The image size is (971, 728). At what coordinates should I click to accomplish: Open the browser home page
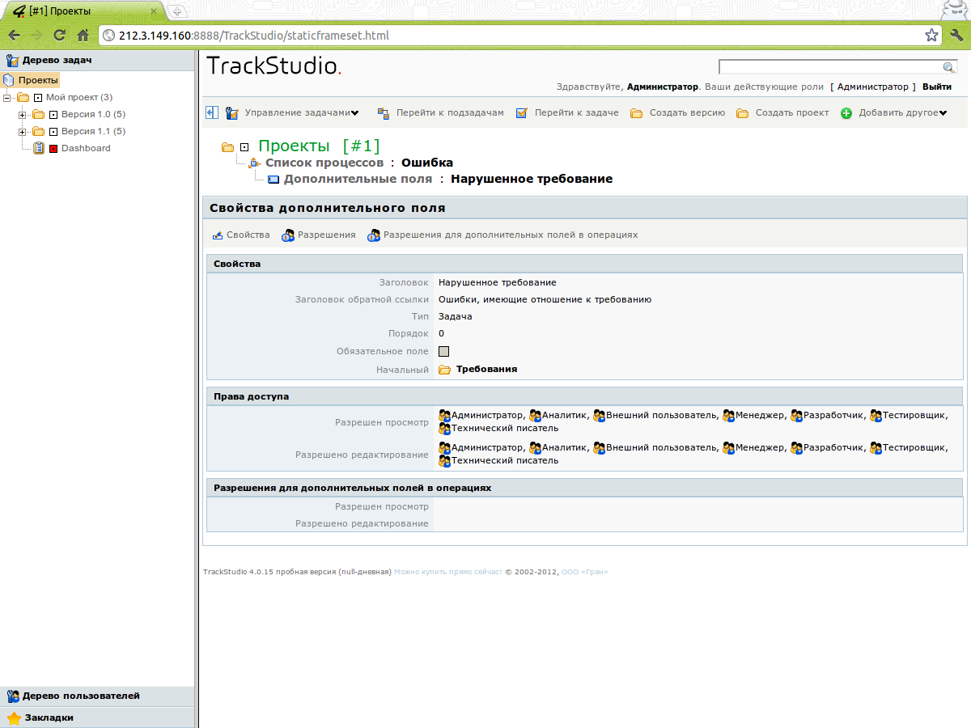coord(82,36)
